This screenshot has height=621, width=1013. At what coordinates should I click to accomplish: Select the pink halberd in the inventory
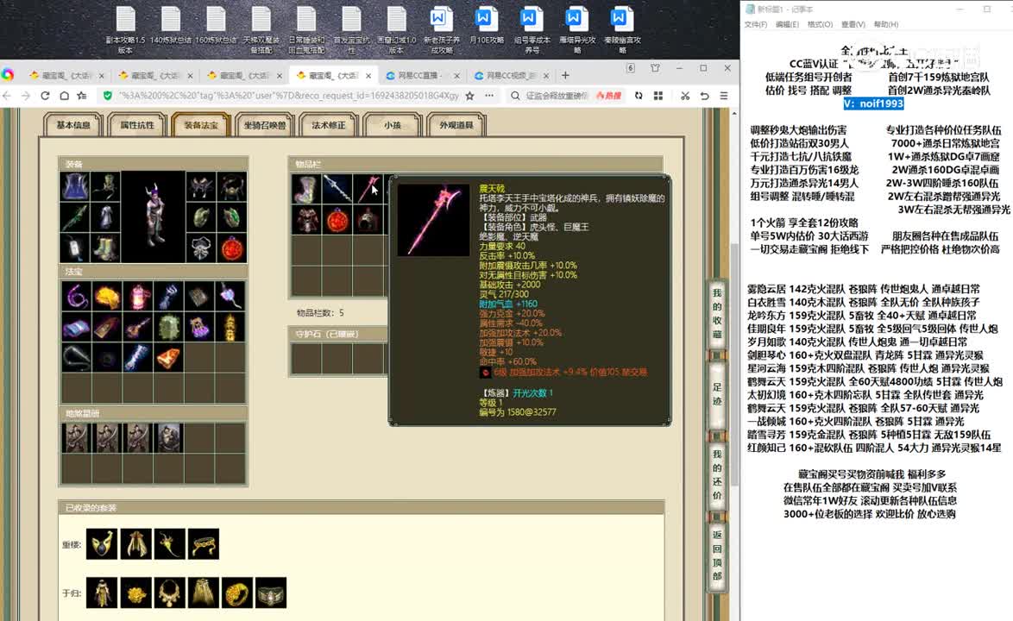click(x=368, y=189)
